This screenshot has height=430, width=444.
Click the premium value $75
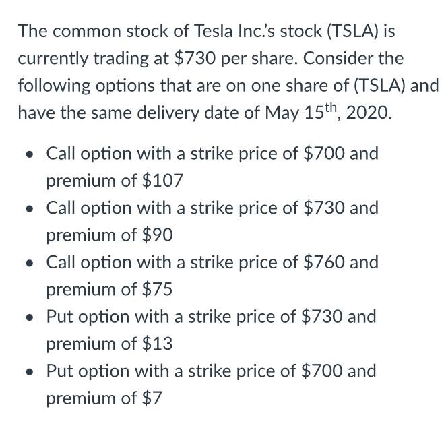click(x=158, y=289)
